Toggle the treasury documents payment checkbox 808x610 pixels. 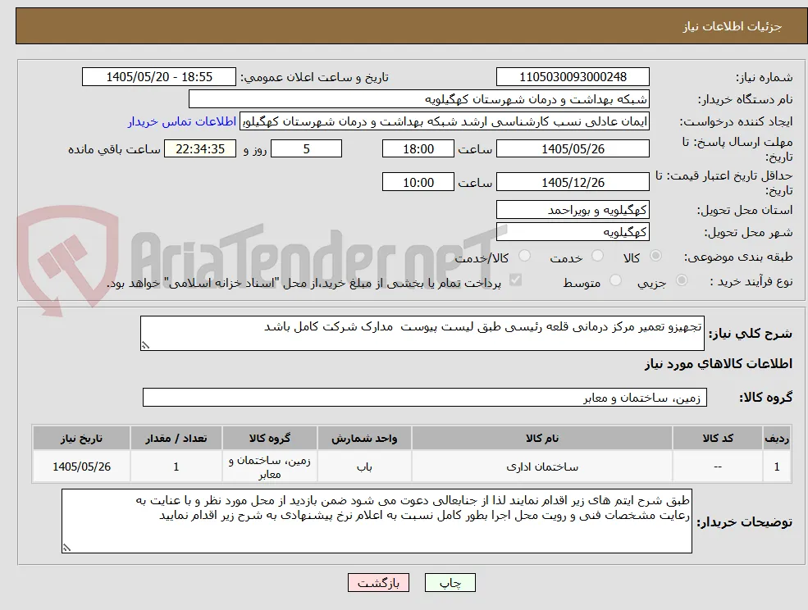coord(515,280)
